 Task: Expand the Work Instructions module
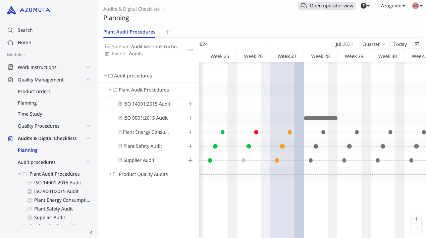click(88, 67)
